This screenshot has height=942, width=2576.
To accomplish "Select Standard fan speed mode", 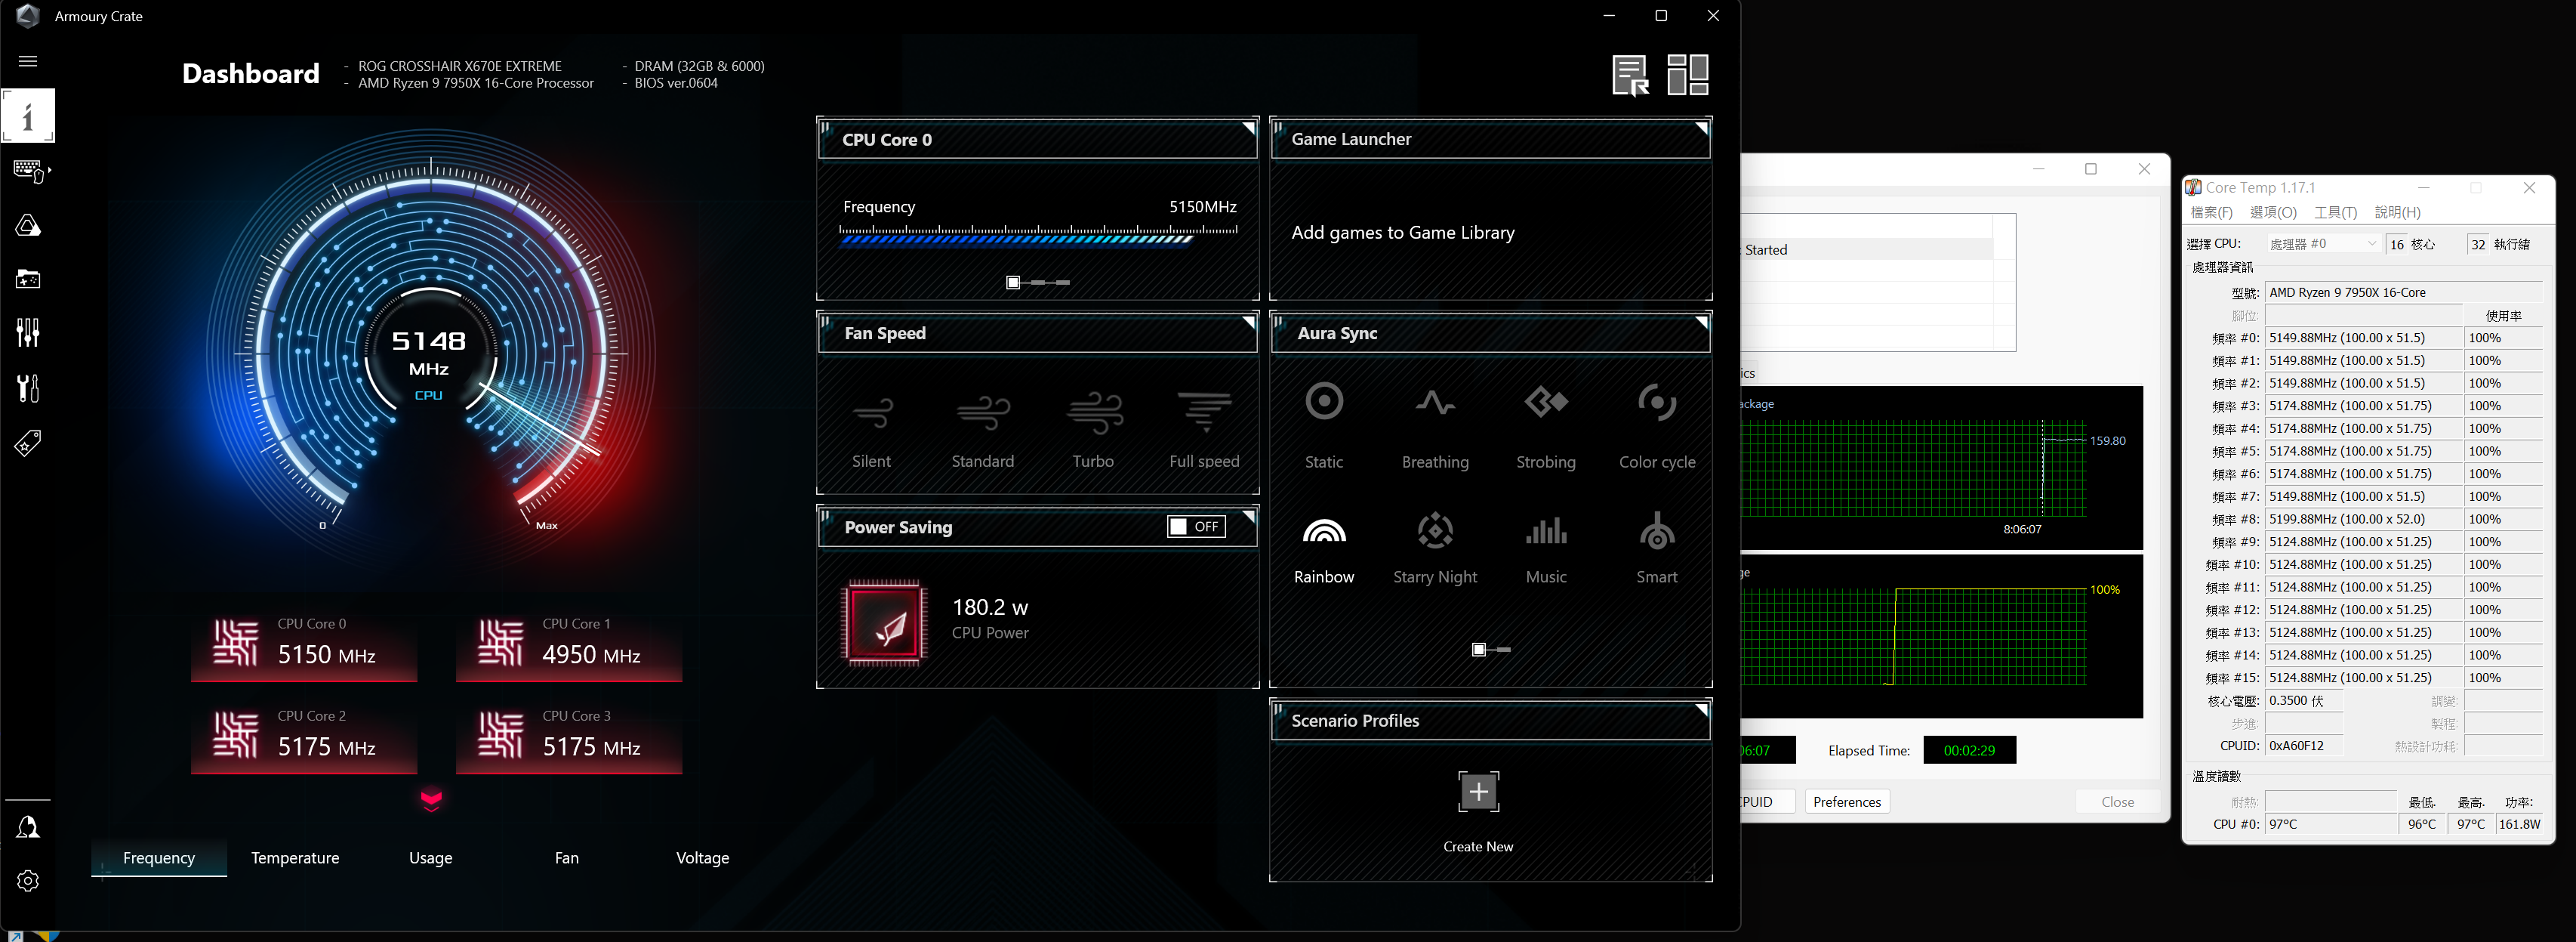I will [x=983, y=431].
